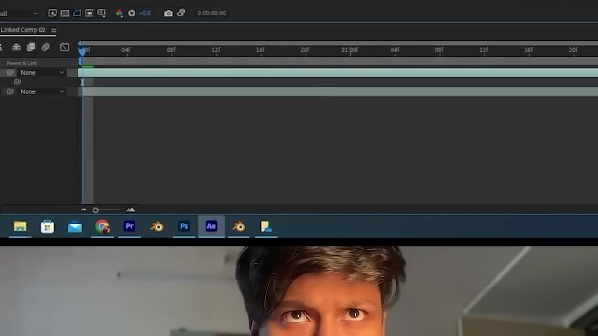Viewport: 598px width, 336px height.
Task: Click the Reset Exposure icon
Action: pyautogui.click(x=132, y=13)
